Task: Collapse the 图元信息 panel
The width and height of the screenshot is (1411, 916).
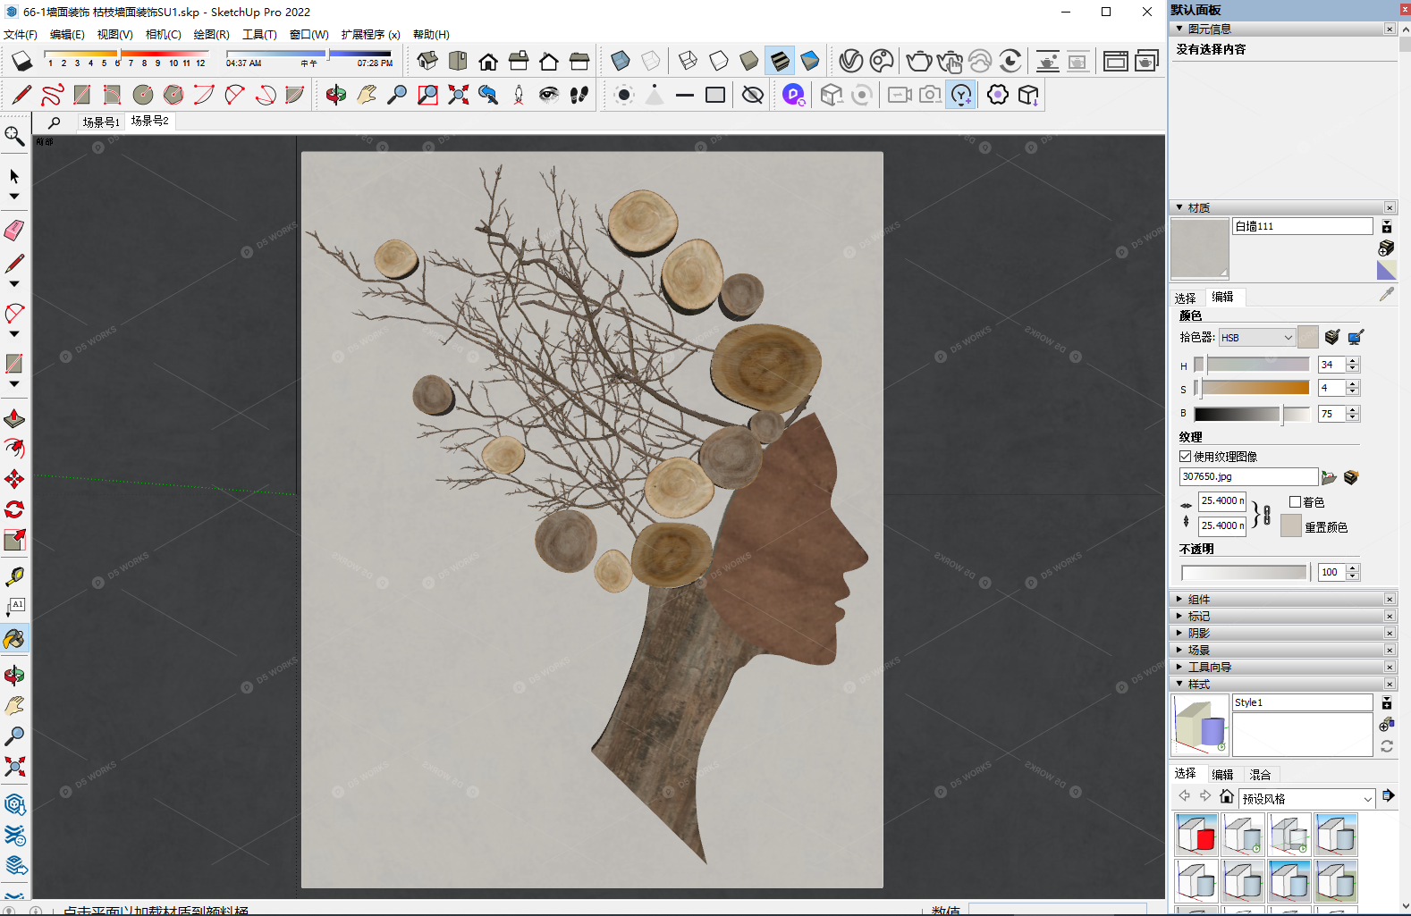Action: [1179, 29]
